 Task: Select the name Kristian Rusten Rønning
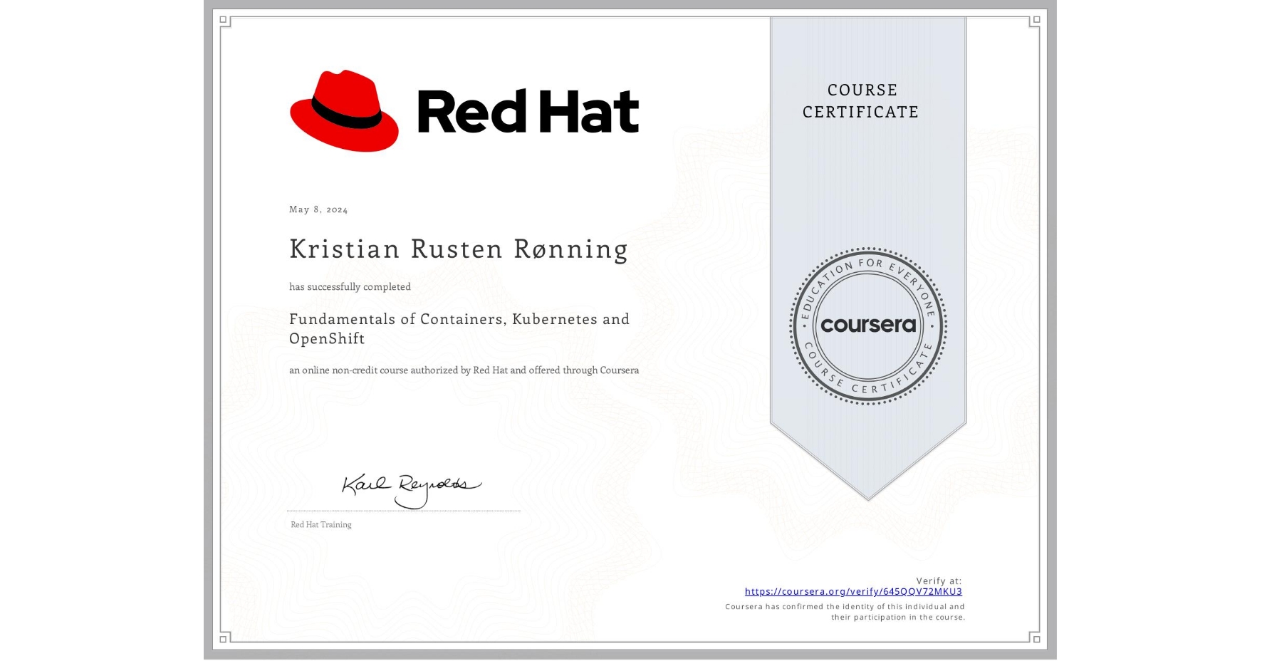pos(458,249)
